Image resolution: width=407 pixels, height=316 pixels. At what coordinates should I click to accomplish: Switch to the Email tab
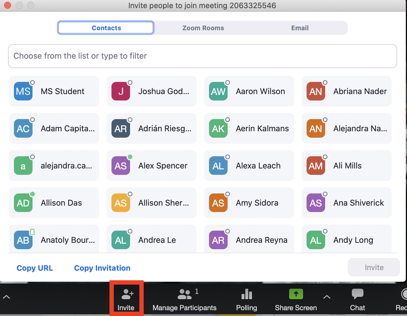click(300, 28)
